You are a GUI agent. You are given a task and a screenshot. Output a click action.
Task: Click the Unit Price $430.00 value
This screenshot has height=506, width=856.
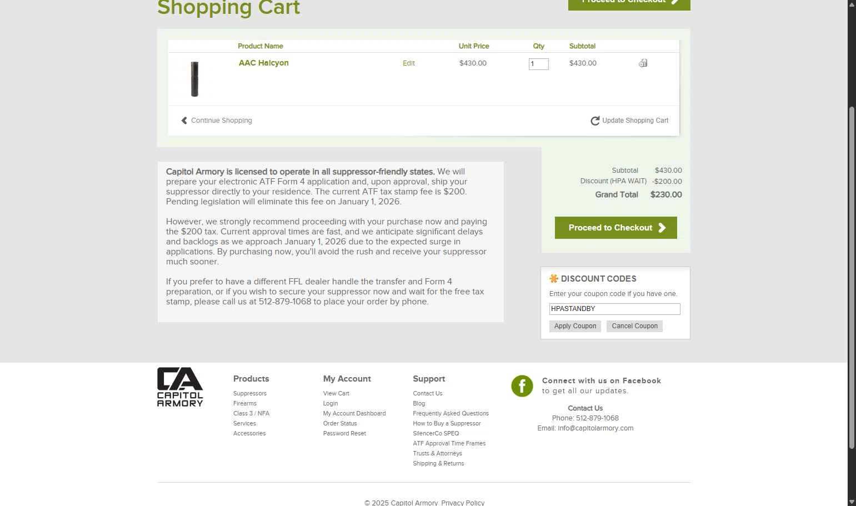(473, 63)
